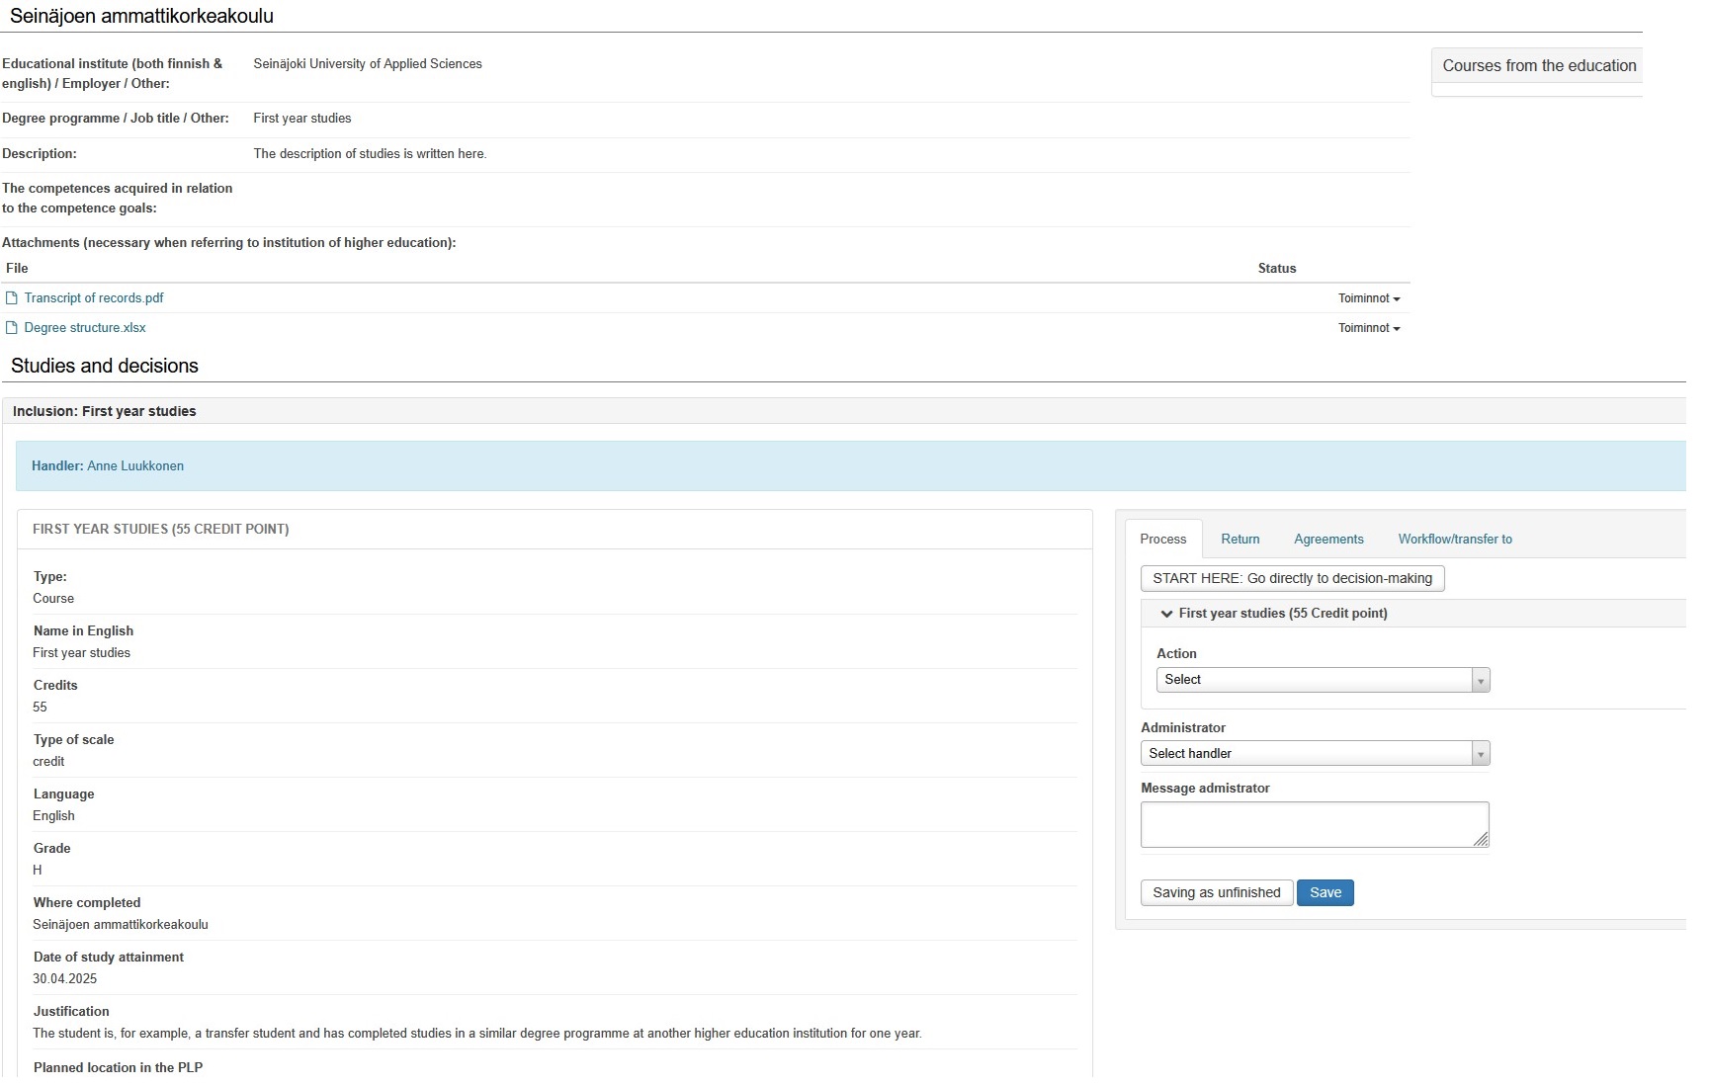1709x1086 pixels.
Task: Switch to the Return tab
Action: pyautogui.click(x=1239, y=540)
